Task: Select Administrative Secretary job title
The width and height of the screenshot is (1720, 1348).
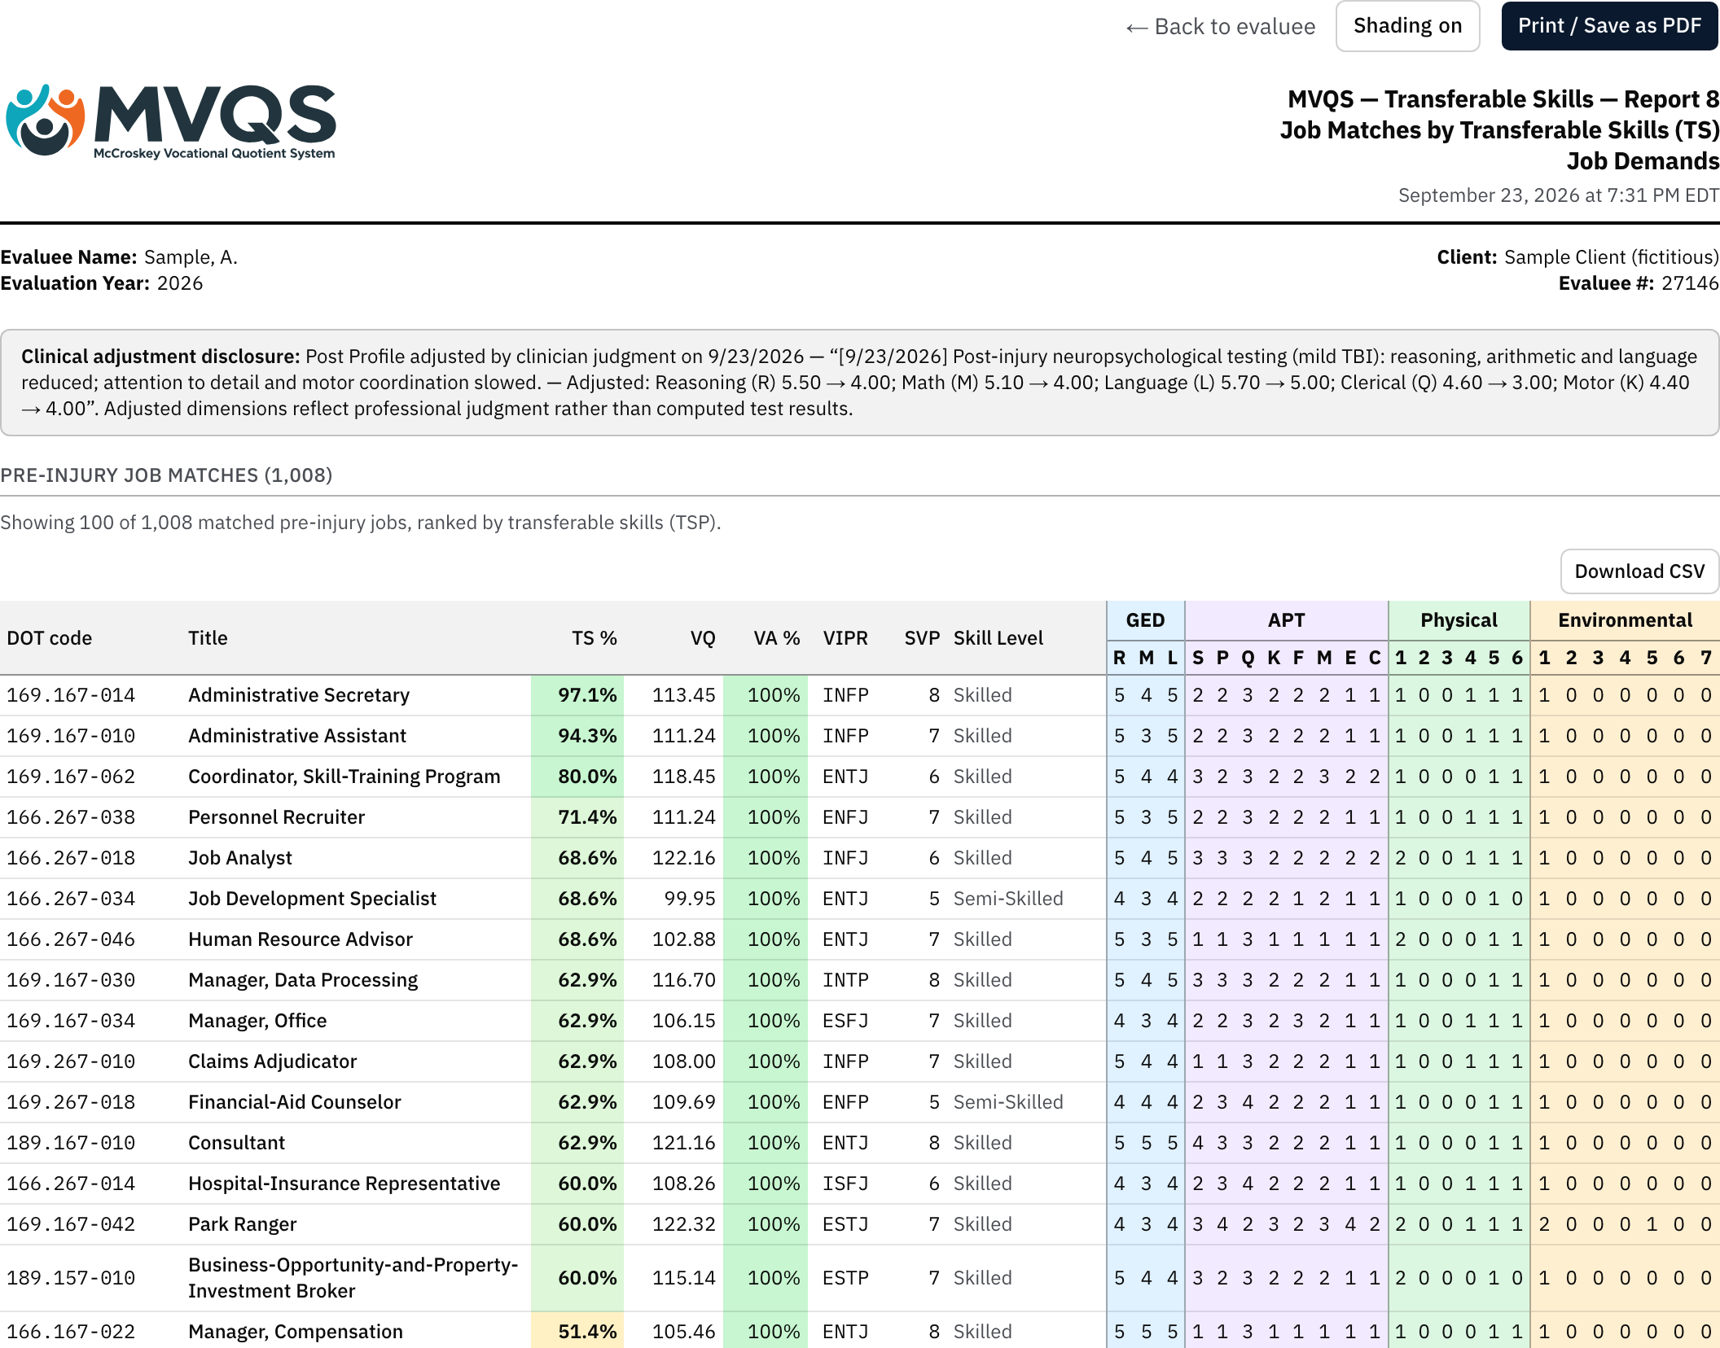Action: 299,695
